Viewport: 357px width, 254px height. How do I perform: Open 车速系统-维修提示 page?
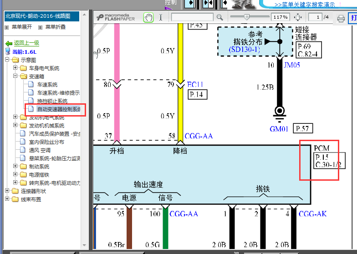point(58,93)
